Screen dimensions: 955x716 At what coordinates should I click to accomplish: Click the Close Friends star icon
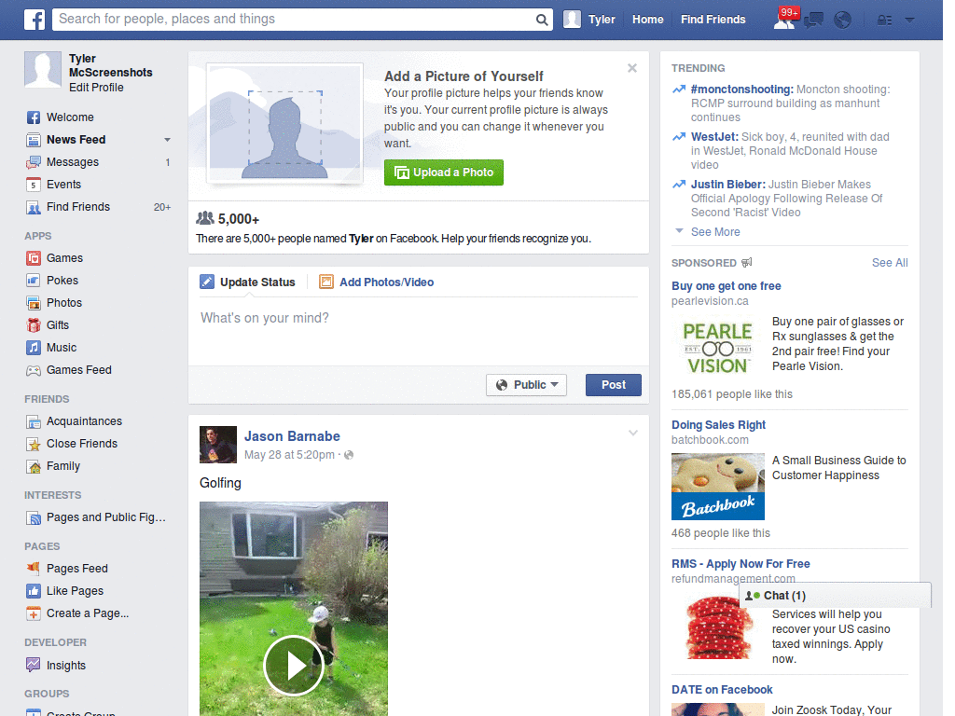coord(34,444)
